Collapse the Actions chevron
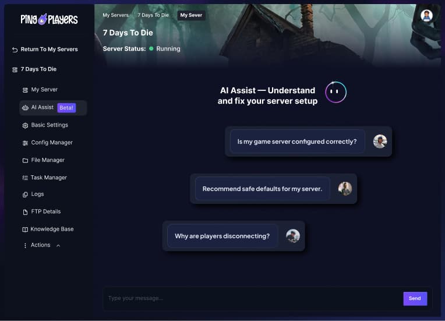Viewport: 445px width, 321px height. (58, 245)
